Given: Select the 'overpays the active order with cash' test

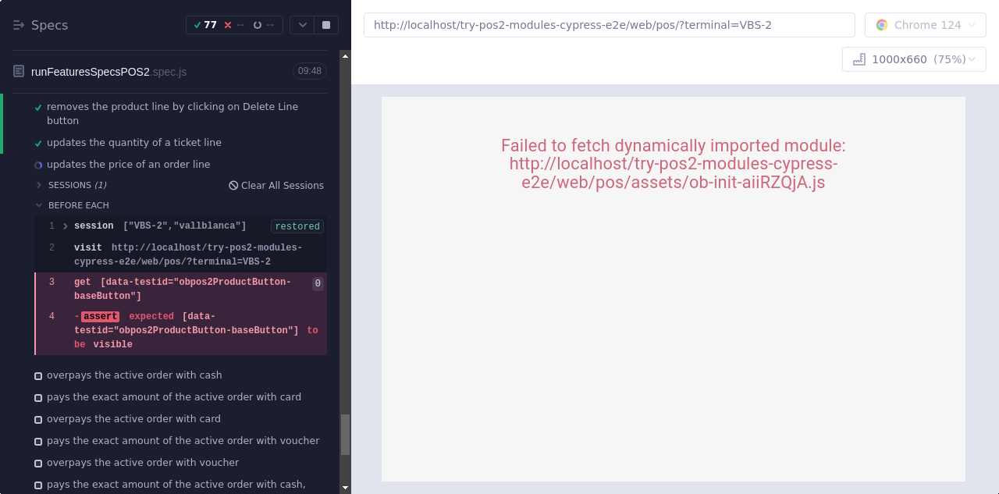Looking at the screenshot, I should click(134, 375).
